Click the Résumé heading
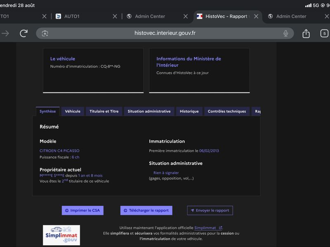Viewport: 330px width, 247px height. coord(49,127)
